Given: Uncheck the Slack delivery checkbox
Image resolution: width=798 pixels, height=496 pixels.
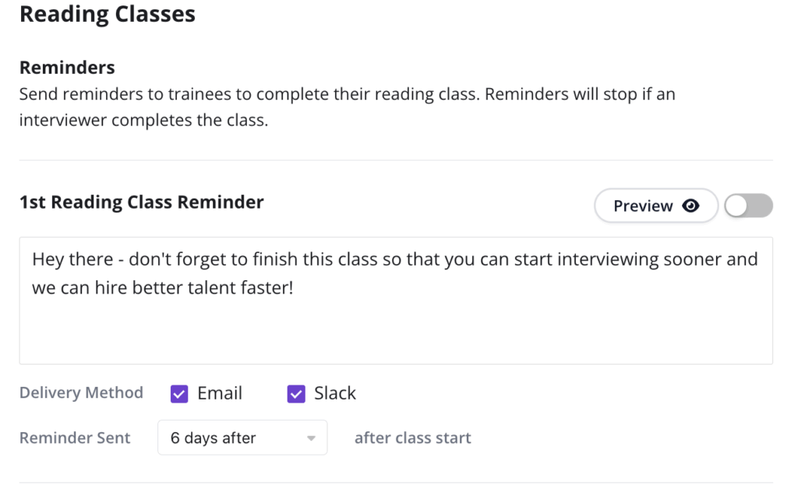Looking at the screenshot, I should pos(296,393).
